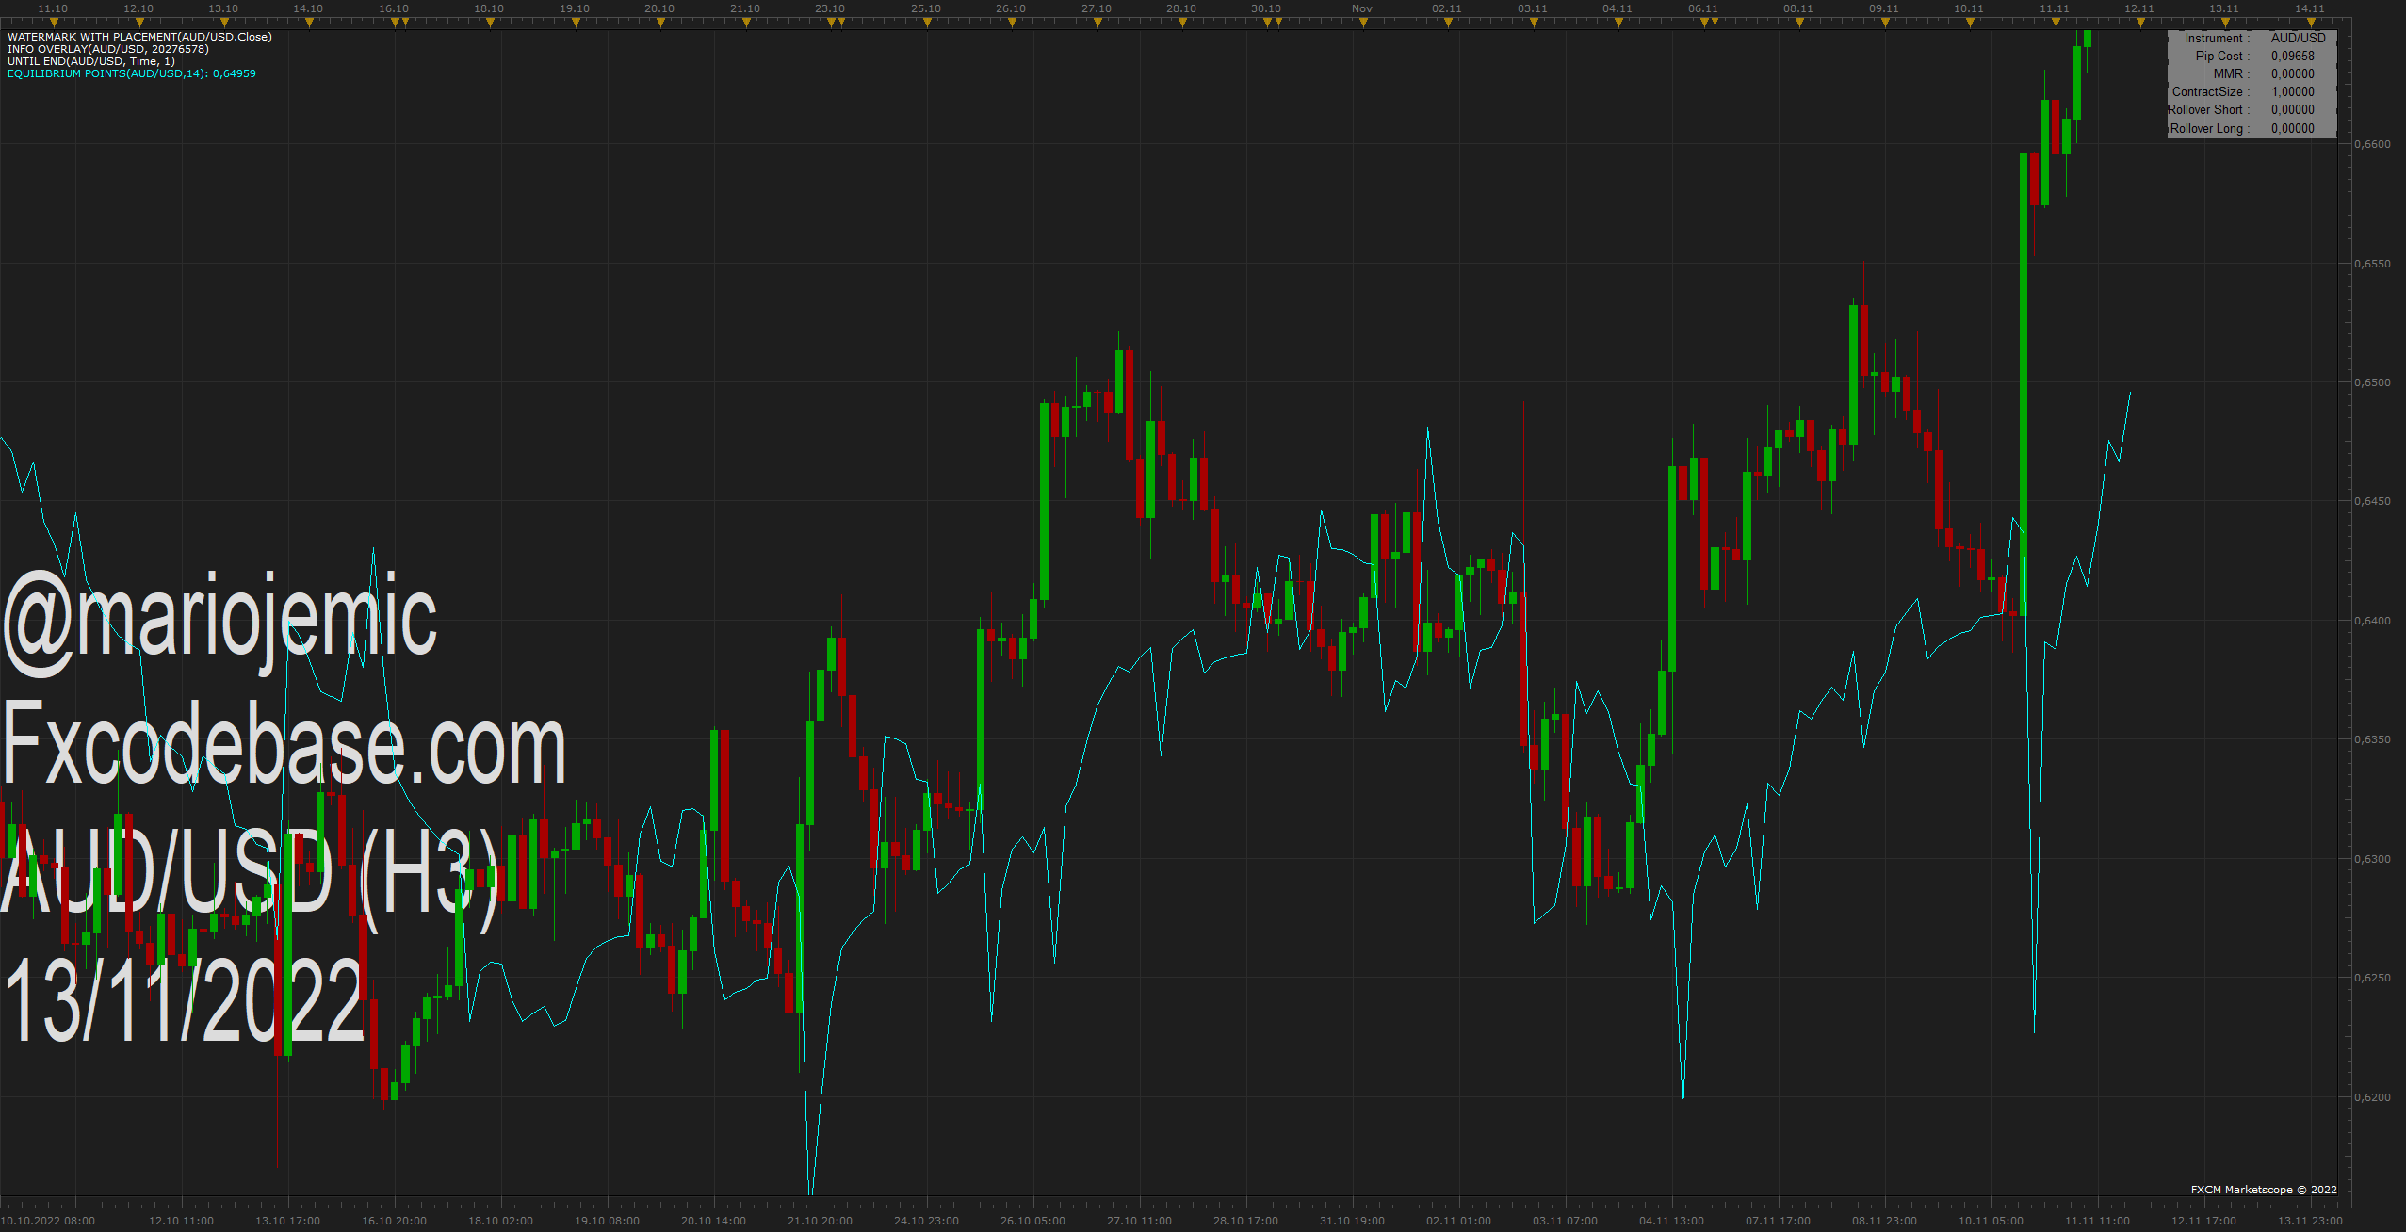Image resolution: width=2406 pixels, height=1232 pixels.
Task: Click the day marker under 18.10
Action: pyautogui.click(x=490, y=23)
